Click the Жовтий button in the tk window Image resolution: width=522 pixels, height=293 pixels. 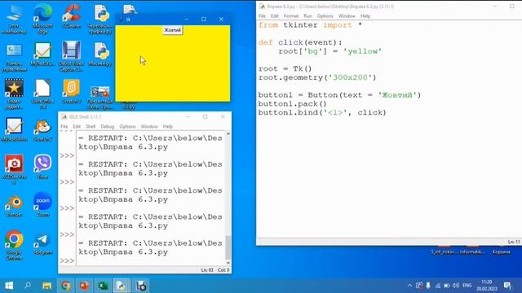pyautogui.click(x=172, y=30)
